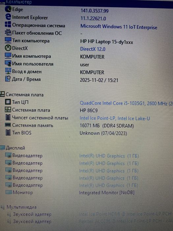This screenshot has width=173, height=231.
Task: Select the Системная память label
Action: click(x=33, y=125)
